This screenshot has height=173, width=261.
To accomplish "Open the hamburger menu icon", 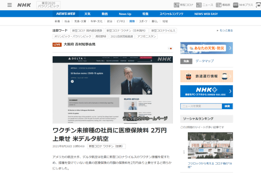I will 9,5.
